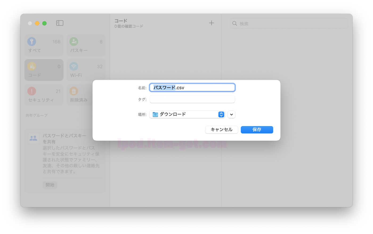Expand the save dialog with chevron button

click(x=232, y=115)
